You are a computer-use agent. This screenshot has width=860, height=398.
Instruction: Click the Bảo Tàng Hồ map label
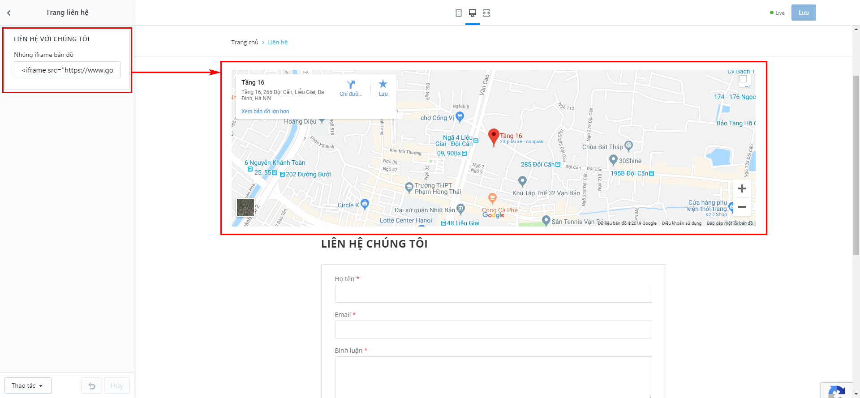[x=736, y=124]
